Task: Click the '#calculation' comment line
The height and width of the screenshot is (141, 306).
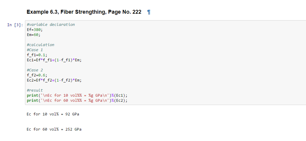Action: pos(40,45)
